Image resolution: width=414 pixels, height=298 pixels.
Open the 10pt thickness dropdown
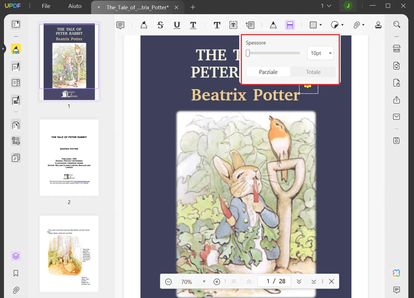click(321, 53)
